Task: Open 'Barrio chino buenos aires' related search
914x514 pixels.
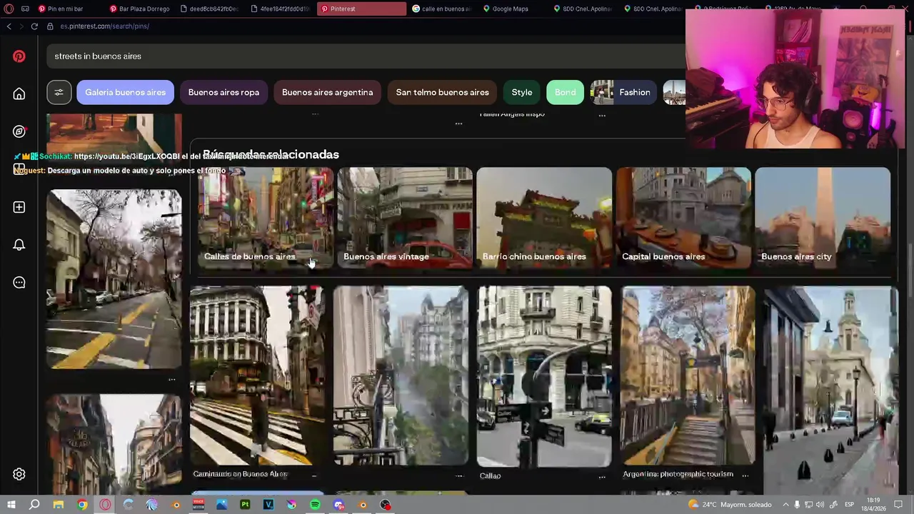Action: click(x=544, y=218)
